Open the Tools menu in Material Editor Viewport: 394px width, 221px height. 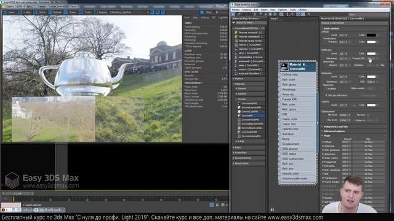293,10
